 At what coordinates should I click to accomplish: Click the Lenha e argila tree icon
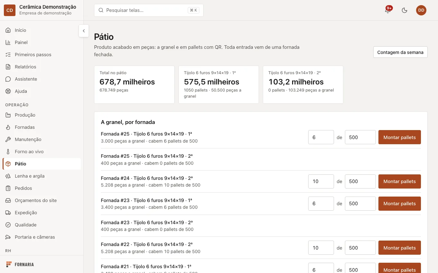8,176
